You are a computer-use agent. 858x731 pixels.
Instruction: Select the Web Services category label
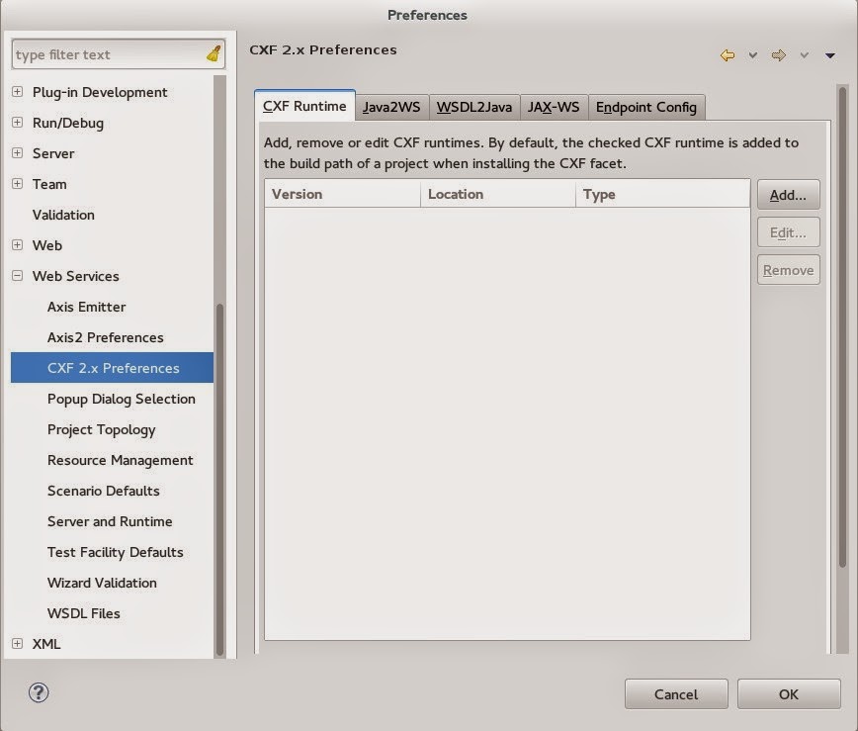(75, 276)
